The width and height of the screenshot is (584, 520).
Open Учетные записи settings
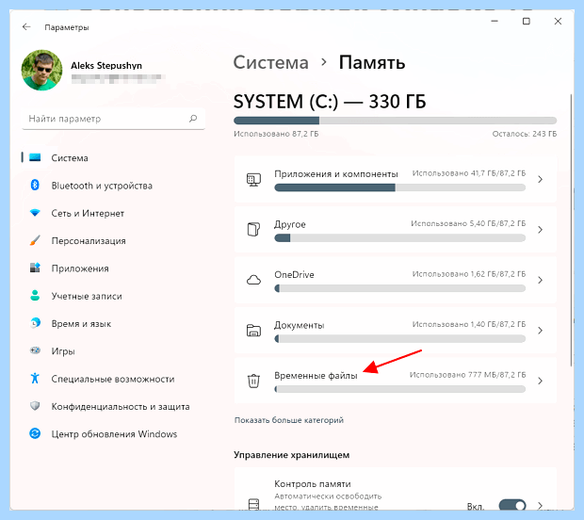(x=113, y=296)
